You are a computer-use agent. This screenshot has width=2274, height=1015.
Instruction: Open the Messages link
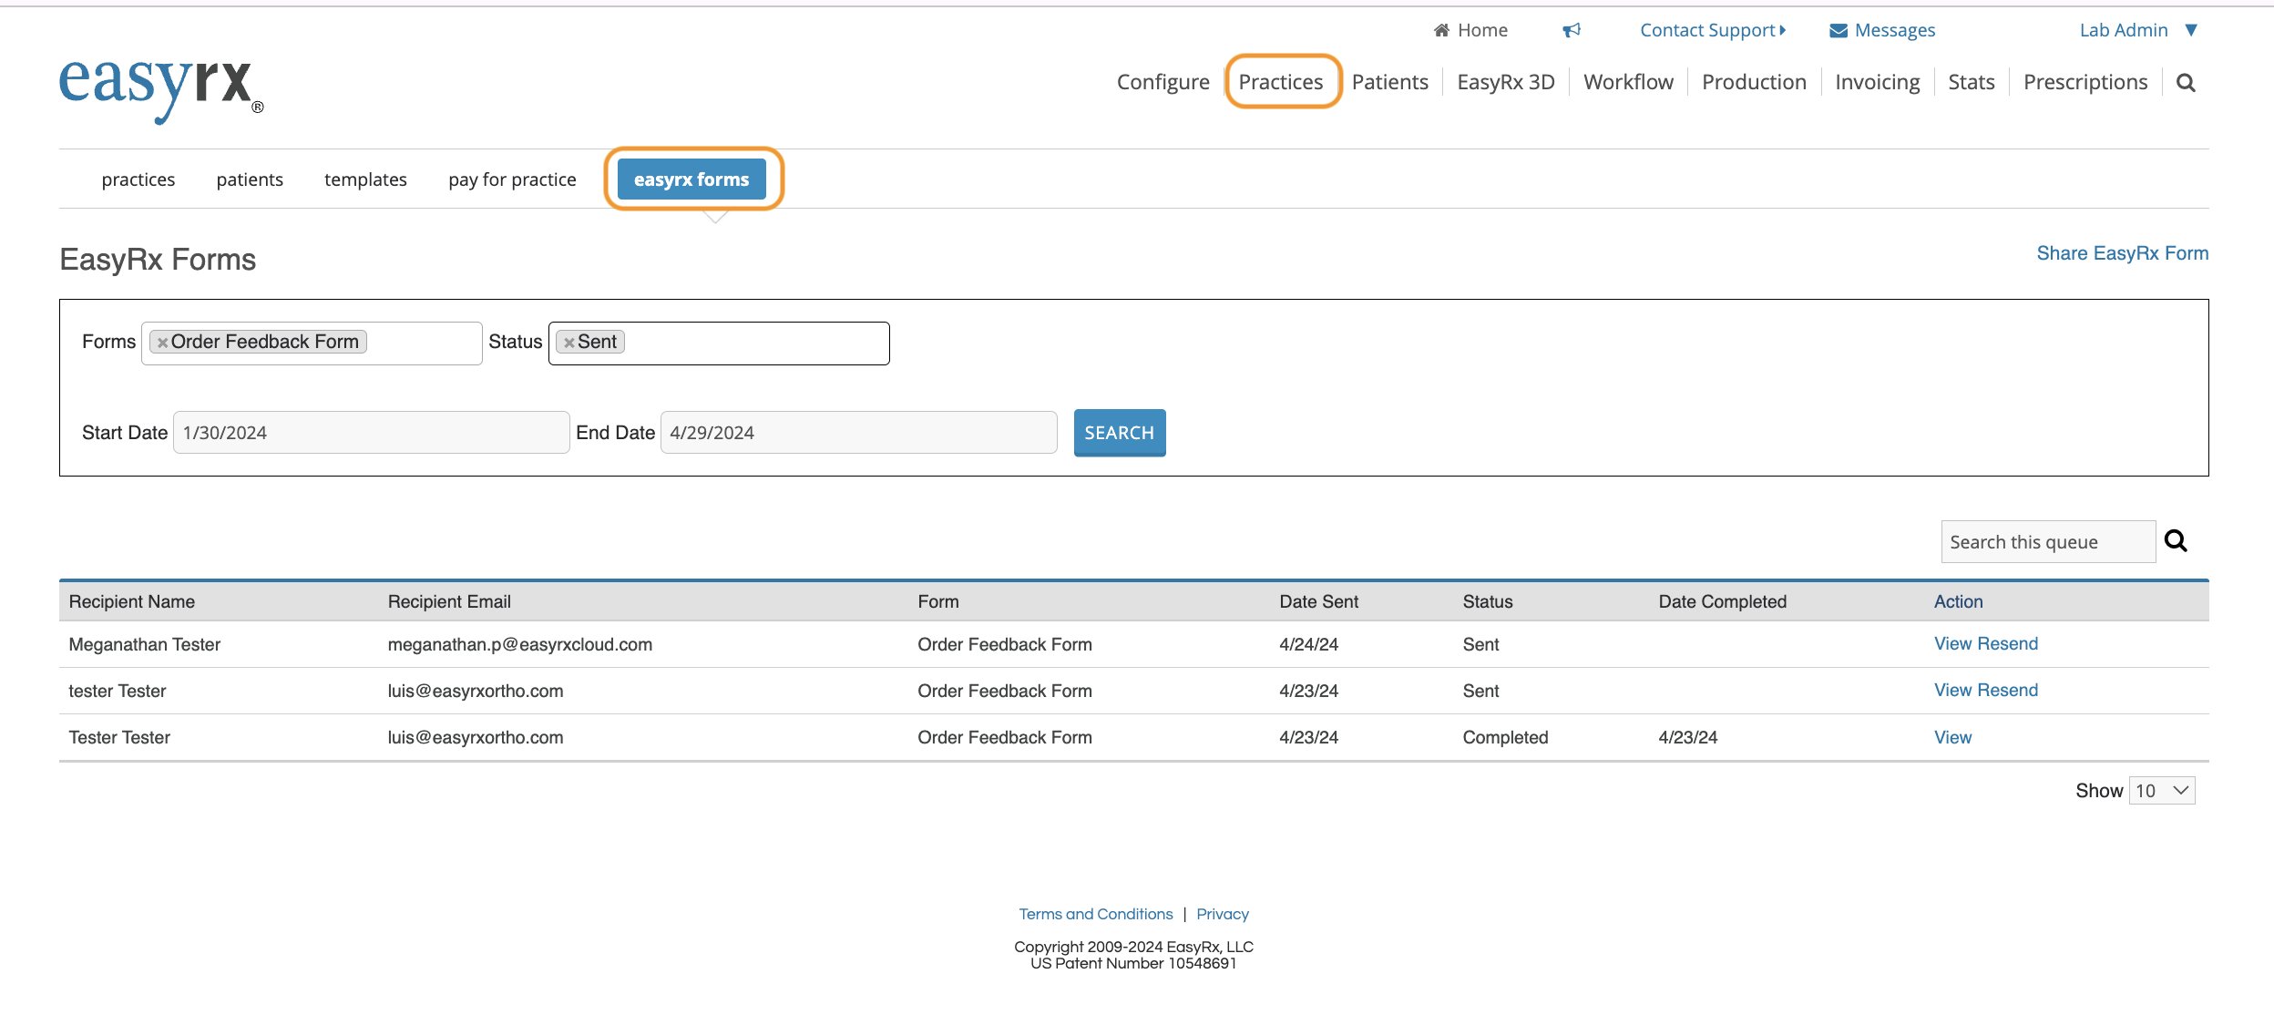point(1895,30)
